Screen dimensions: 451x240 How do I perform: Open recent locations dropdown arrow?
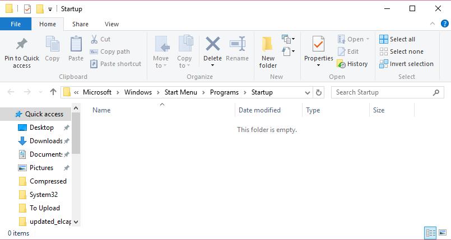coord(40,92)
